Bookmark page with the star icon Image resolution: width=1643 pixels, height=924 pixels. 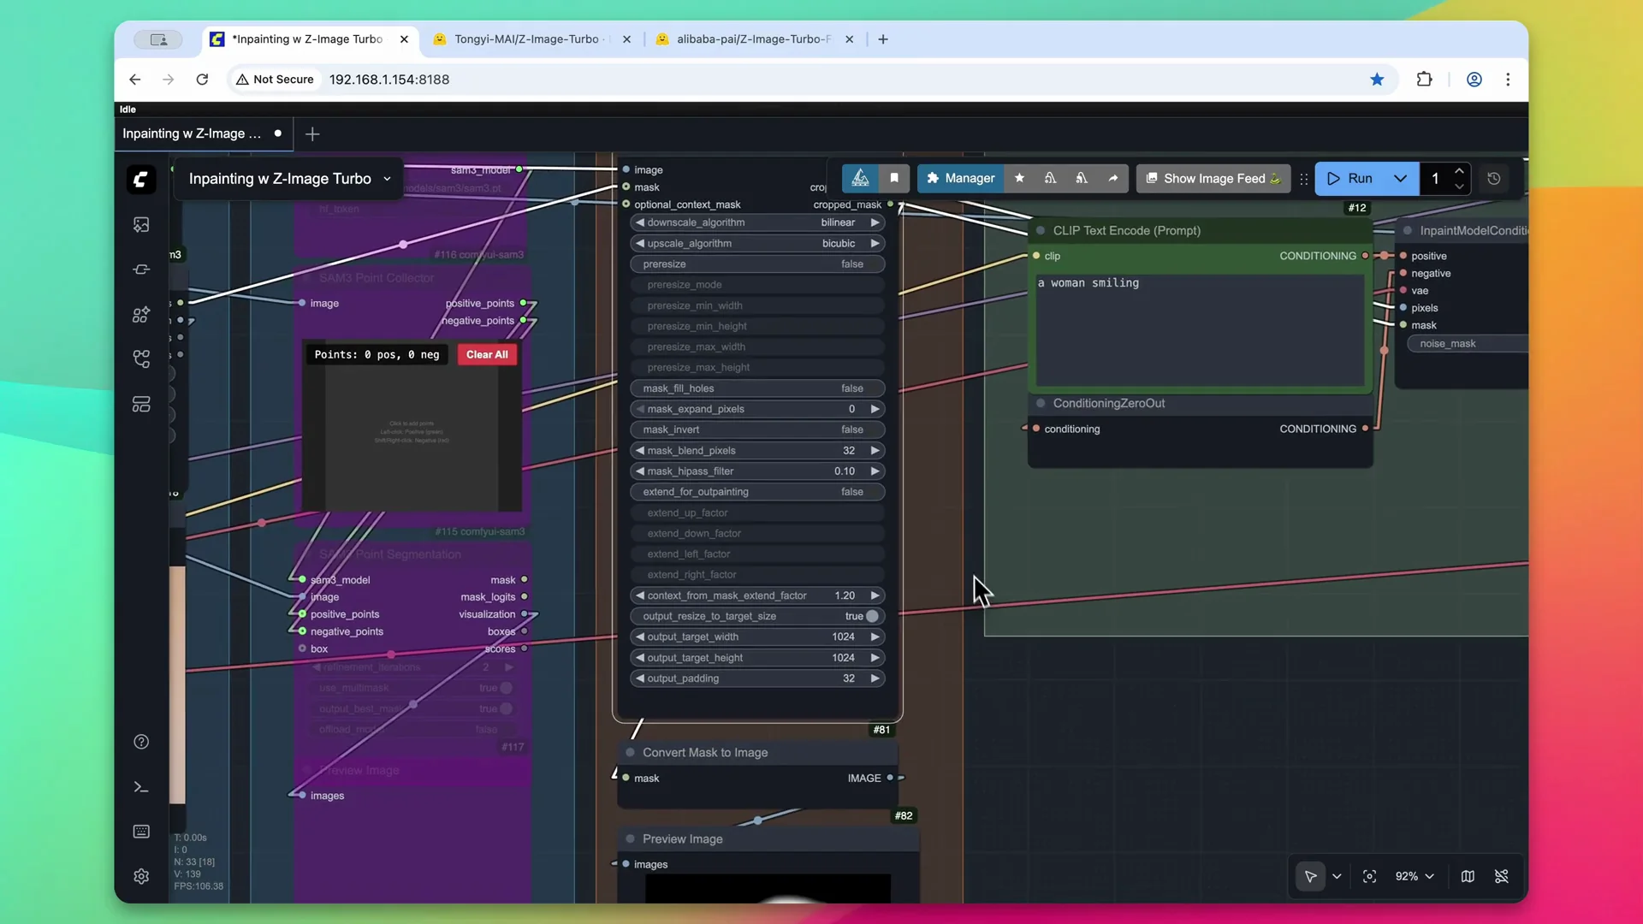coord(1377,80)
